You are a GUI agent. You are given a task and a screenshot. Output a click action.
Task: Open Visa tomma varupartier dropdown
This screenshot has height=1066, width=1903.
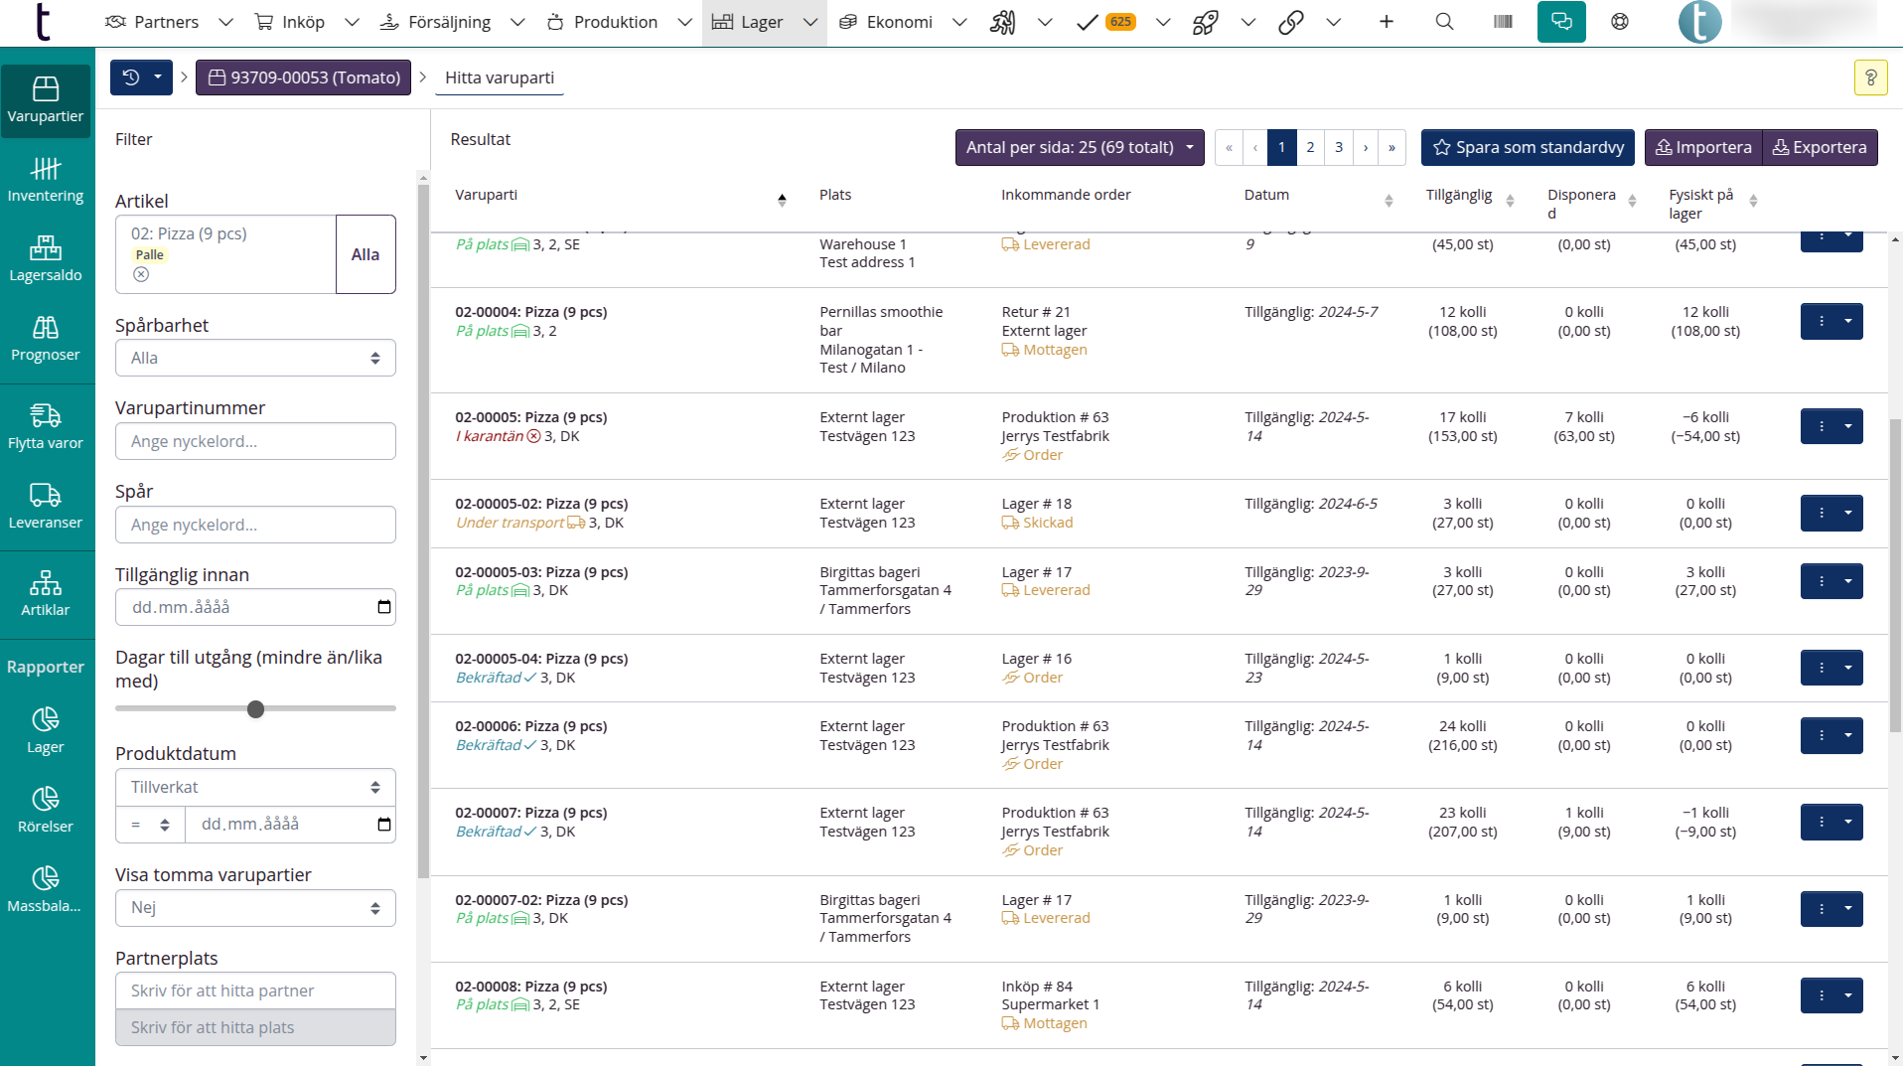(255, 907)
